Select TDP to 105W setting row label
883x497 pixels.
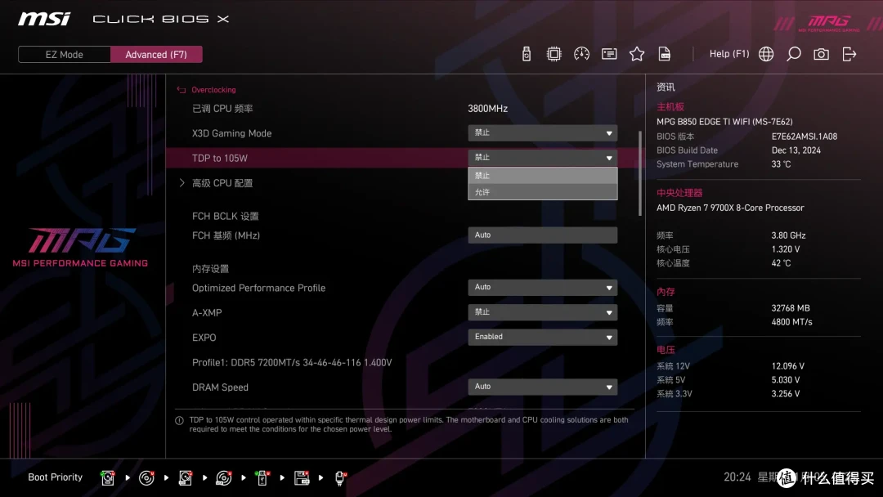(x=220, y=158)
